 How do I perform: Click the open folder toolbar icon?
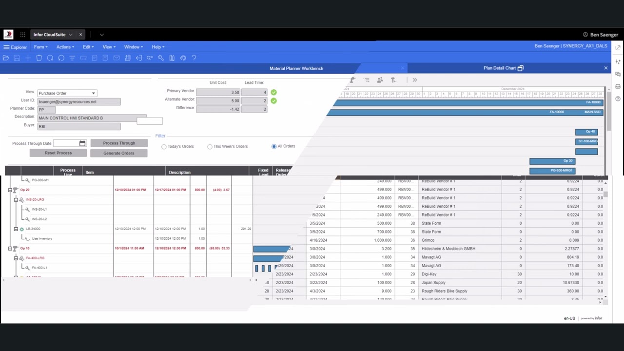coord(6,58)
